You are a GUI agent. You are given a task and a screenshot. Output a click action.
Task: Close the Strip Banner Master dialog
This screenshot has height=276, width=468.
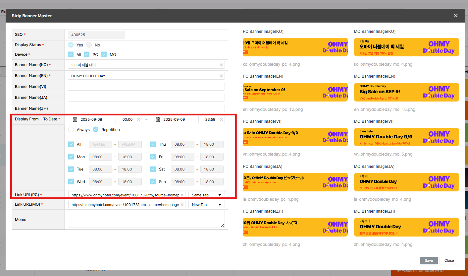[456, 16]
